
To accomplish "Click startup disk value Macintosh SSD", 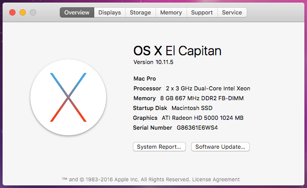I will tap(192, 108).
